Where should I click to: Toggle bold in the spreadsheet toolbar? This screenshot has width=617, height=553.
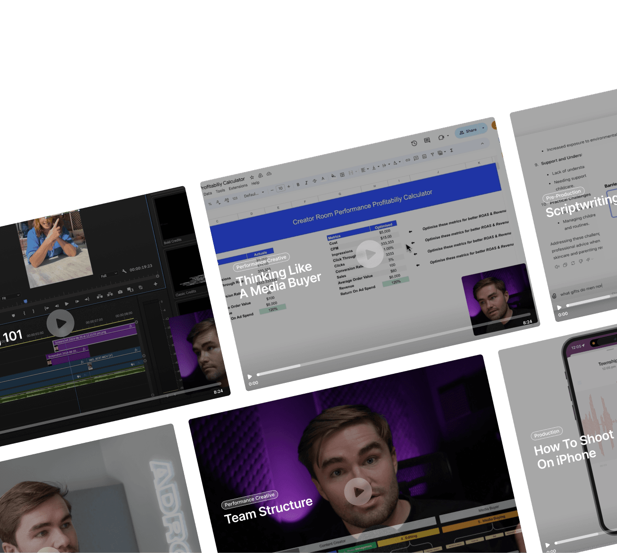298,184
